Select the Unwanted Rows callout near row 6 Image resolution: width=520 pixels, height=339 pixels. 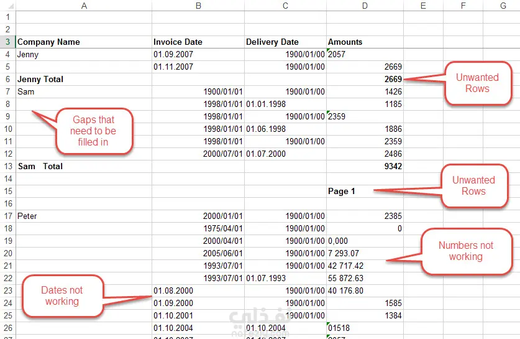[478, 83]
